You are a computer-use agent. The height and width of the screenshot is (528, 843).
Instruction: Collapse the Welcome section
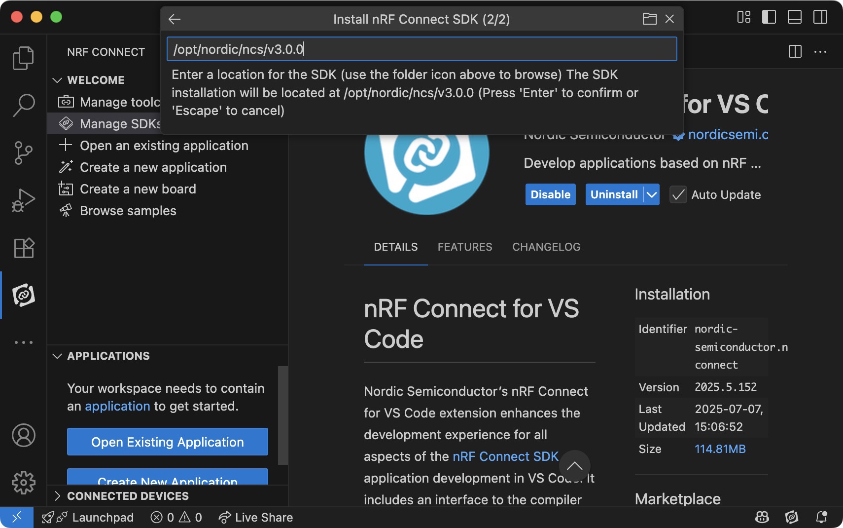point(57,80)
